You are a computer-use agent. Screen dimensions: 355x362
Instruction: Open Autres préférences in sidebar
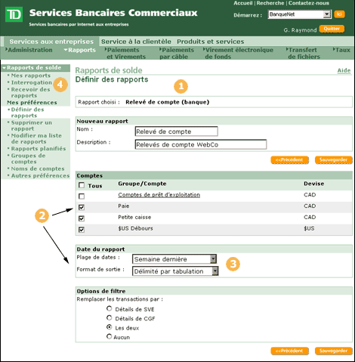[40, 176]
